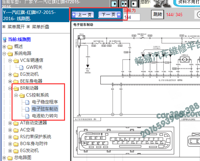Click the BR制动器 folder icon
Image resolution: width=200 pixels, height=161 pixels.
[16, 88]
